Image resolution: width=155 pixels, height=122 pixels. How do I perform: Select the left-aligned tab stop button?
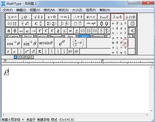click(16, 57)
